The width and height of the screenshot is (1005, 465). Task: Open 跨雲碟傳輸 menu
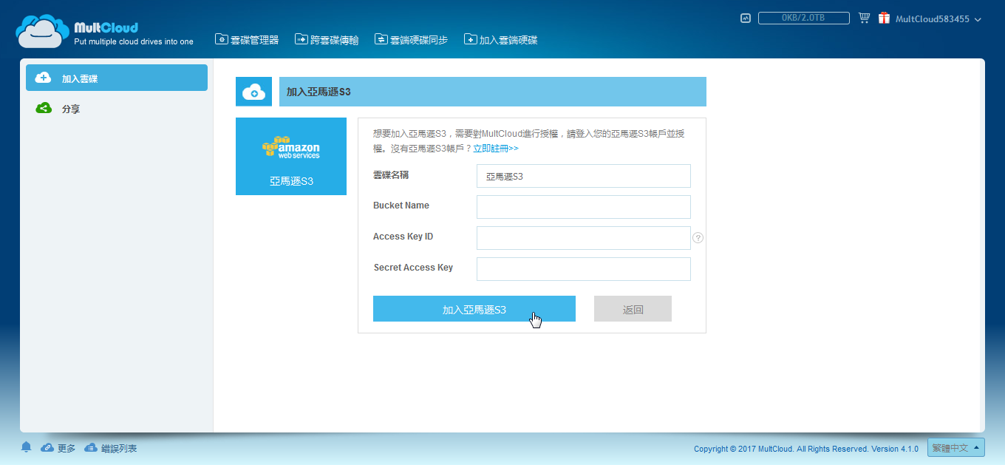[327, 40]
